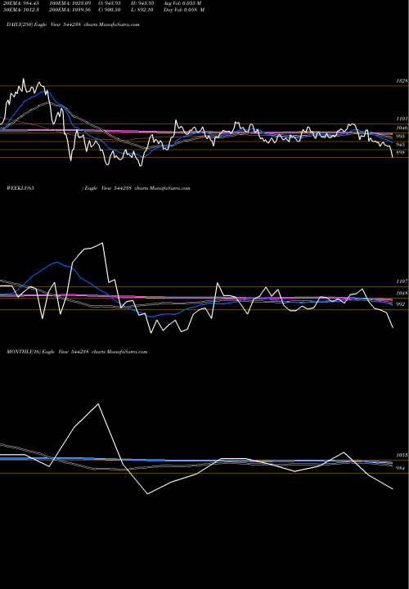Select the open price "O:" value
Screen dimensions: 409x589
pyautogui.click(x=110, y=3)
